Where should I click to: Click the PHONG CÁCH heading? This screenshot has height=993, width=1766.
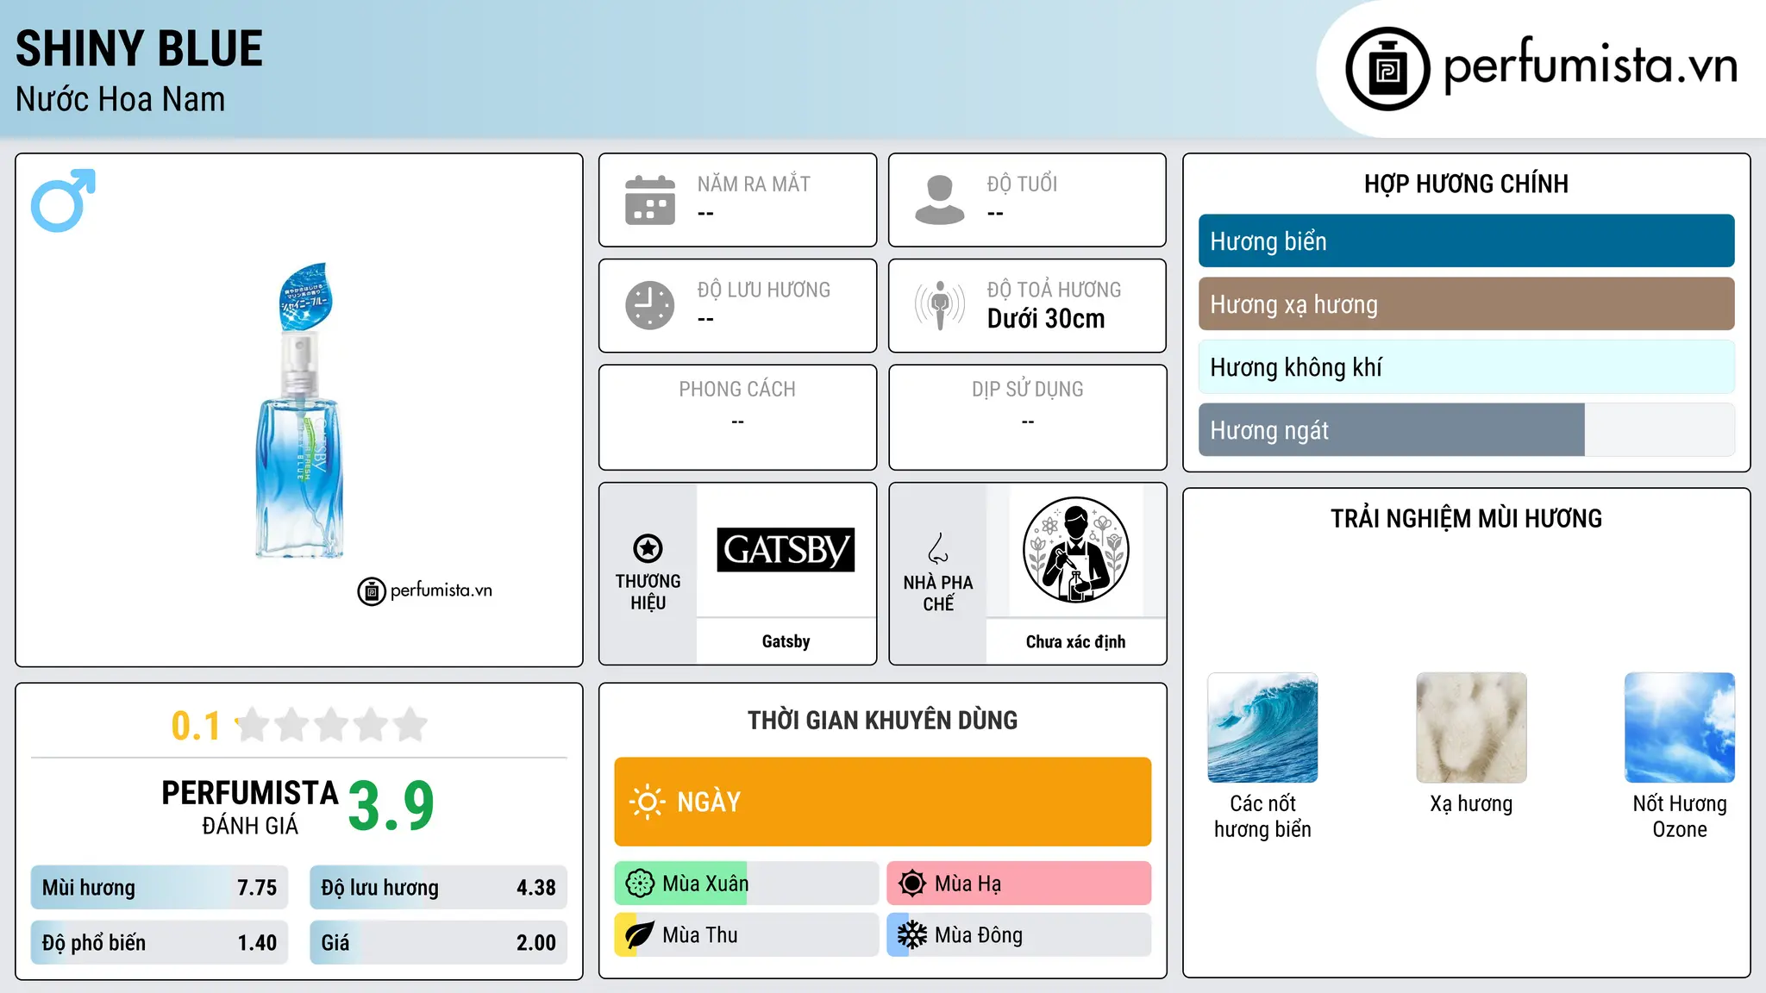click(737, 389)
